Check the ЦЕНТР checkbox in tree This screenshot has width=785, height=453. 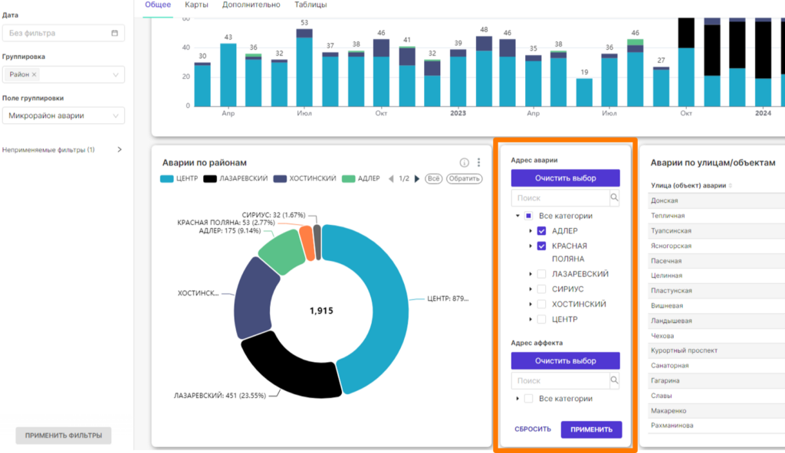tap(541, 319)
